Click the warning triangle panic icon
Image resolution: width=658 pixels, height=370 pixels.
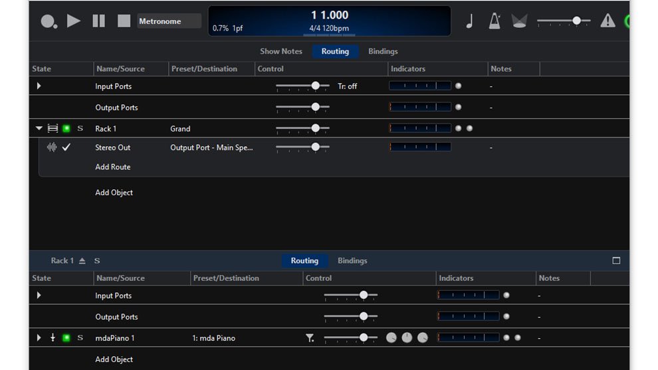pos(607,21)
